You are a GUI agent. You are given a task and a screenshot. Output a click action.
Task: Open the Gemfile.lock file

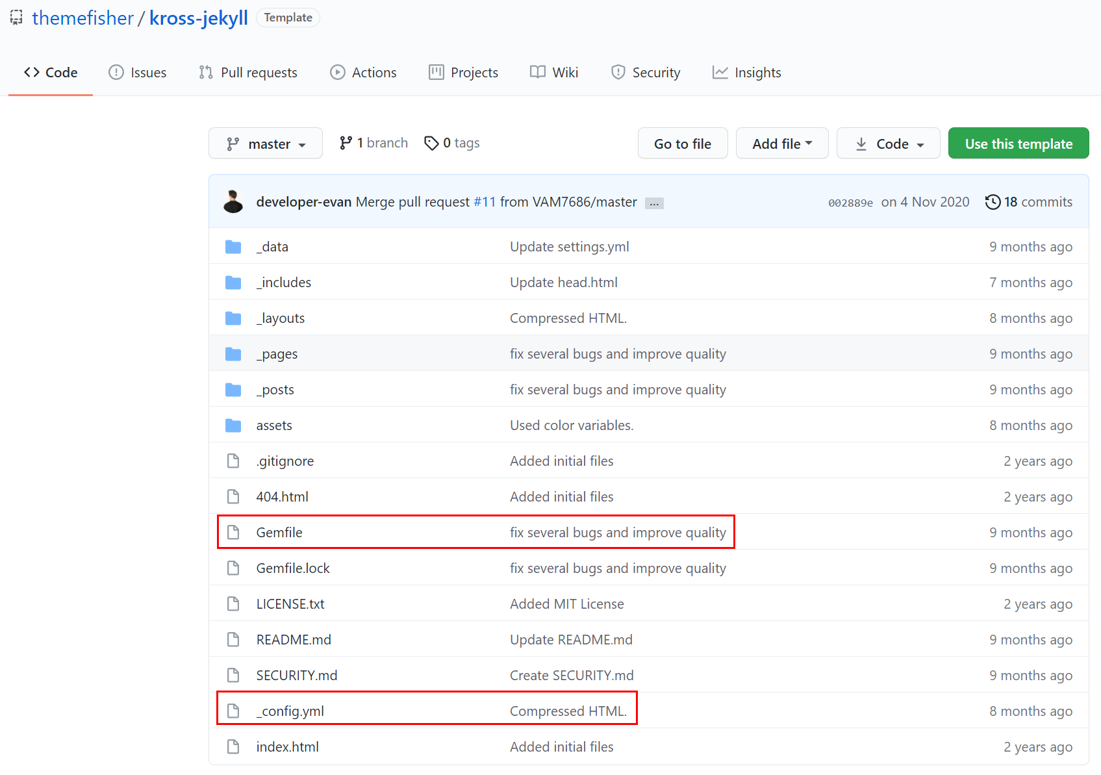(293, 568)
